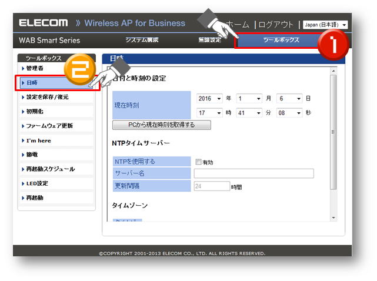This screenshot has width=377, height=281.
Task: Click the arrow icon beside ファームウェア更新
Action: point(23,126)
